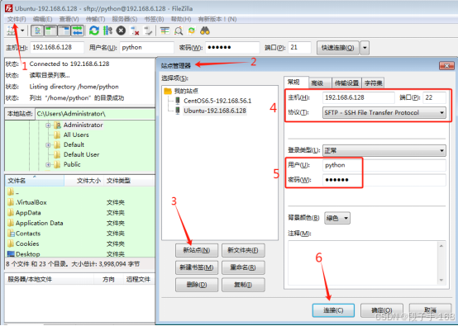
Task: Open the quickconnect history dropdown arrow
Action: [365, 48]
